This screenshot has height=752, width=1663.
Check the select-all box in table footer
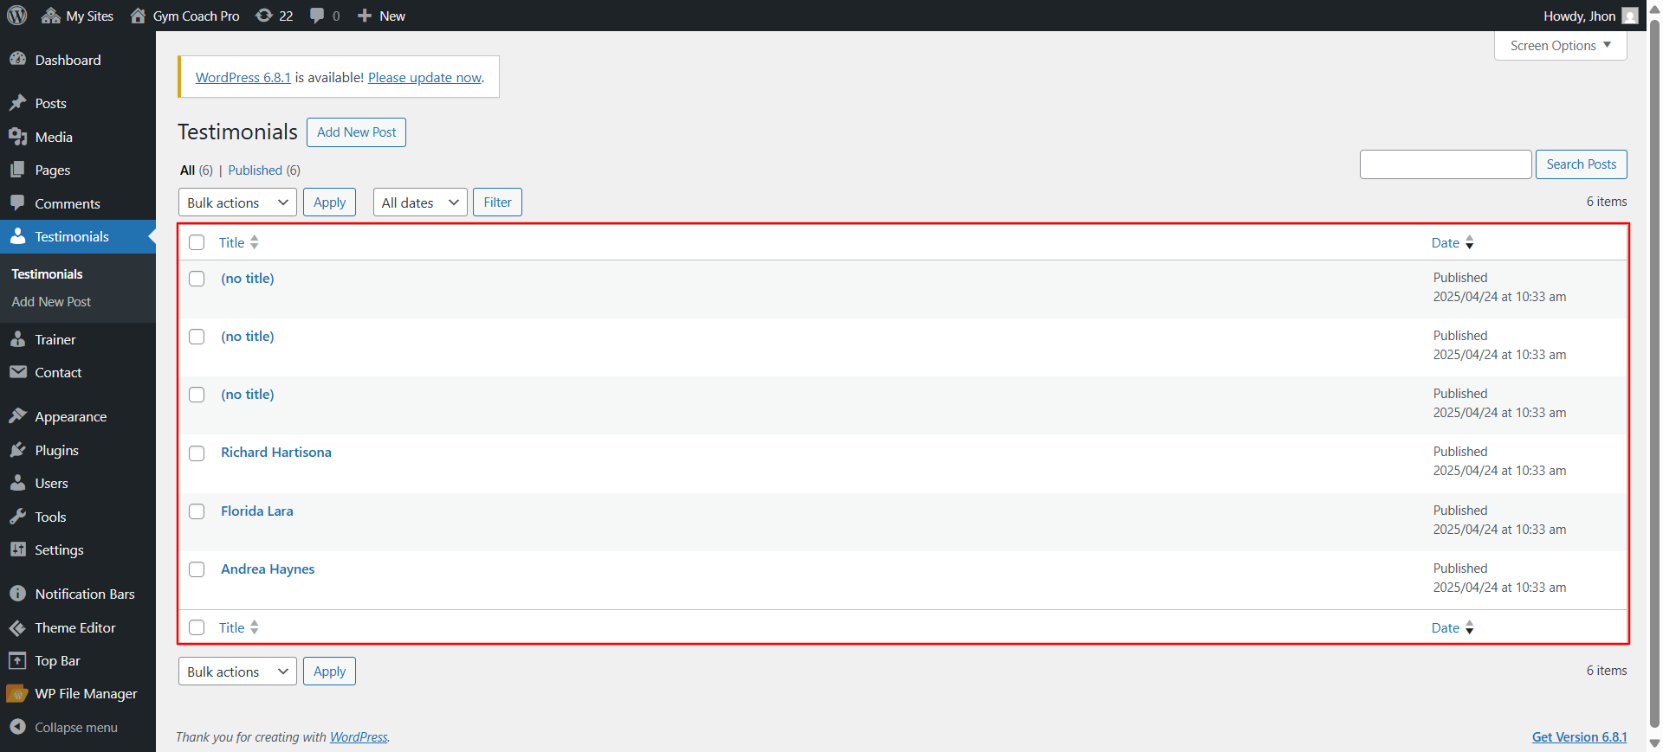pos(197,627)
